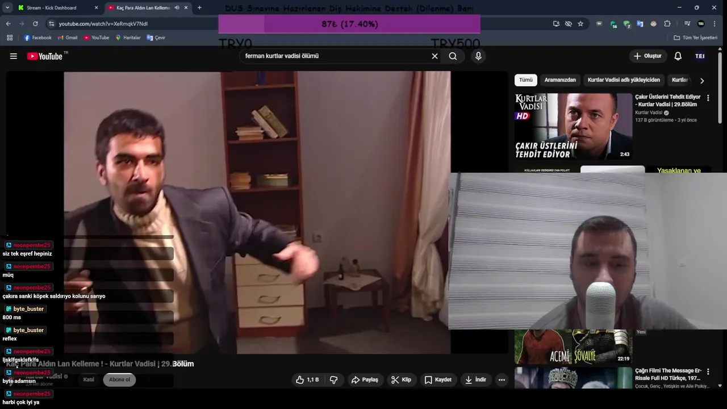Open the Haritalar bookmark

click(x=128, y=37)
